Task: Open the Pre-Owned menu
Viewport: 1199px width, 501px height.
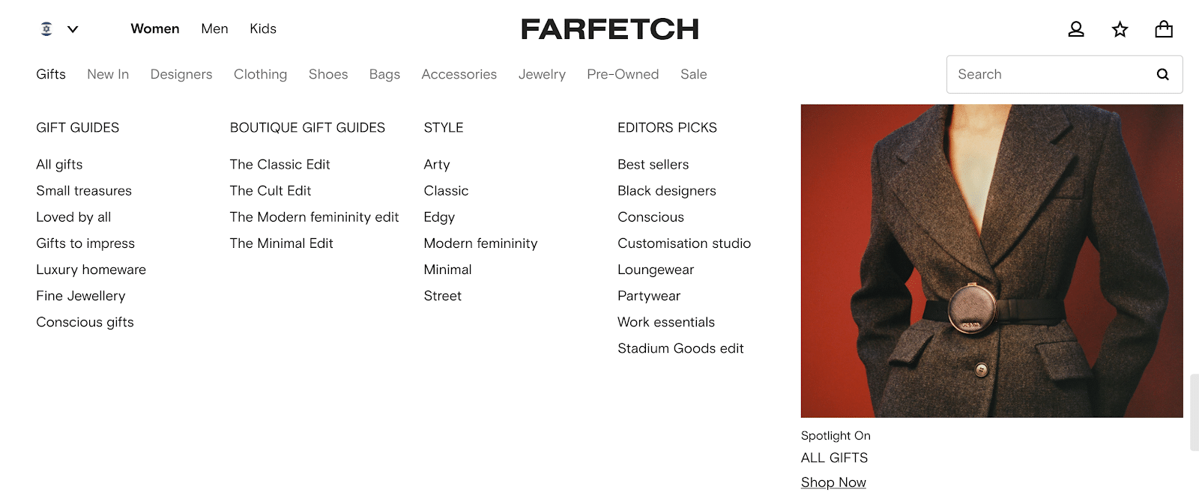Action: [623, 74]
